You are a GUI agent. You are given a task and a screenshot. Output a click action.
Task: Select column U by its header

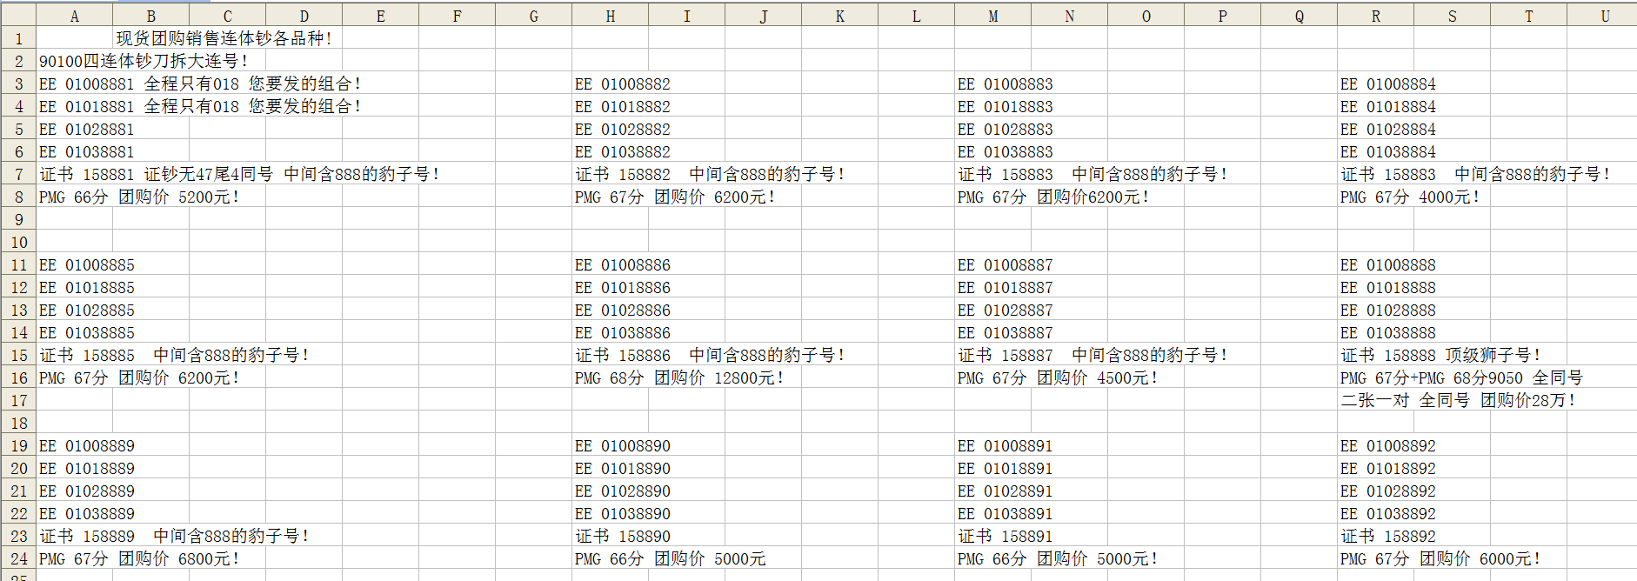(1605, 16)
